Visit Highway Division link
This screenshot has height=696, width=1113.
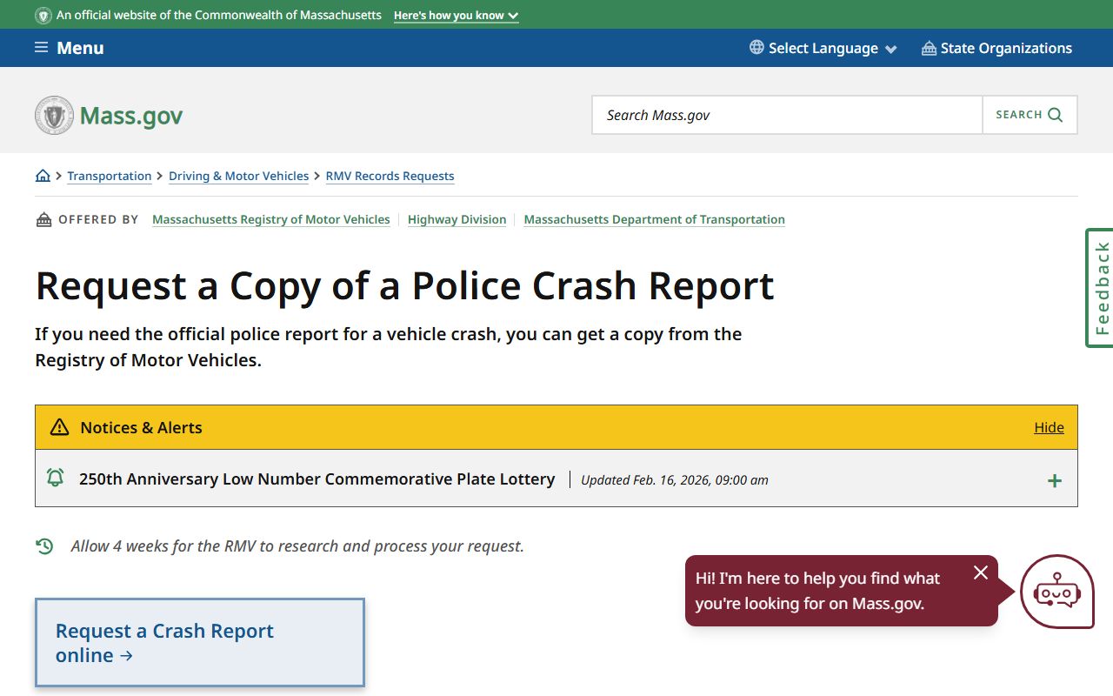(x=457, y=219)
